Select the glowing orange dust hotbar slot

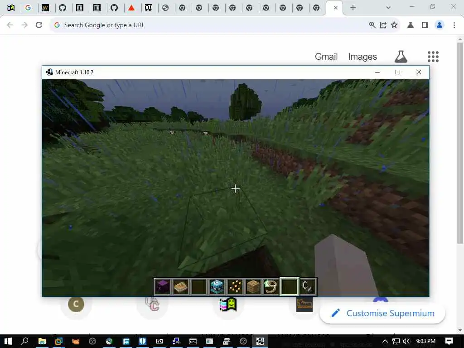[235, 286]
